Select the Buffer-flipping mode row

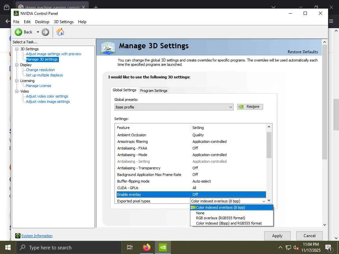click(x=191, y=182)
